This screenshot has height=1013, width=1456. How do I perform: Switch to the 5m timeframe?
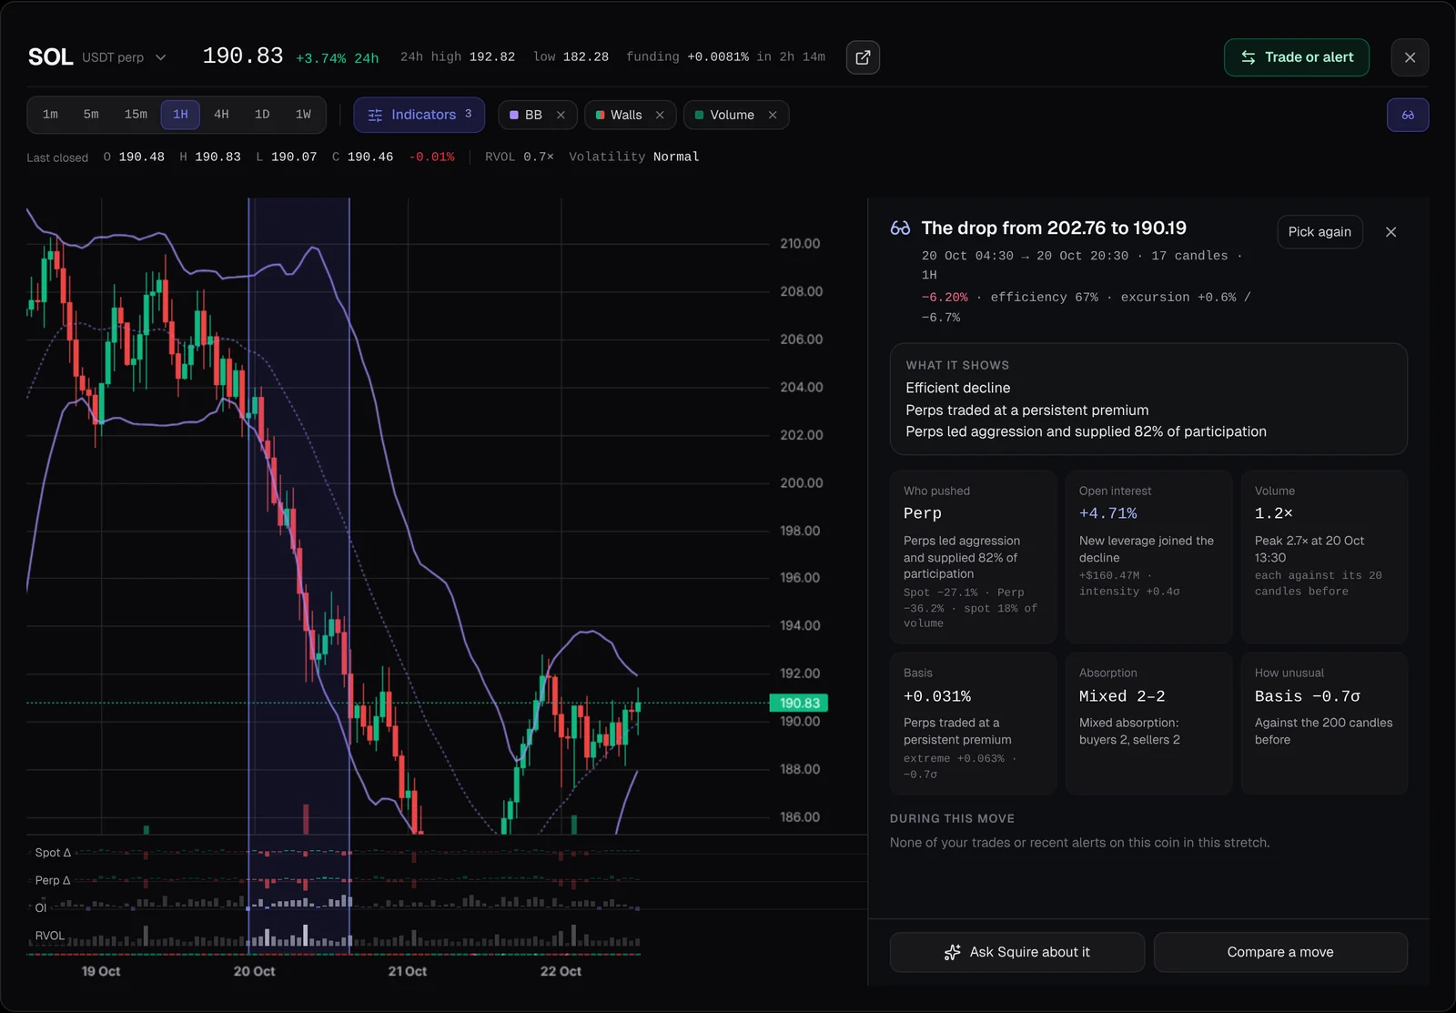91,115
